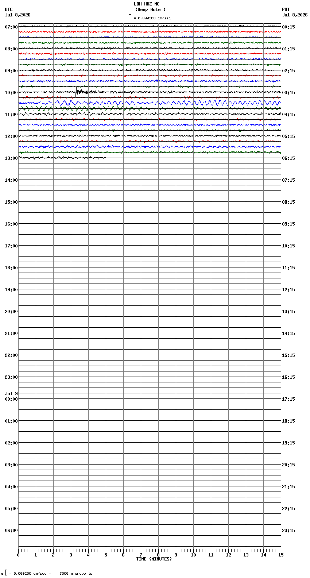
Task: Click the '15' tick on the minutes axis
Action: (281, 555)
